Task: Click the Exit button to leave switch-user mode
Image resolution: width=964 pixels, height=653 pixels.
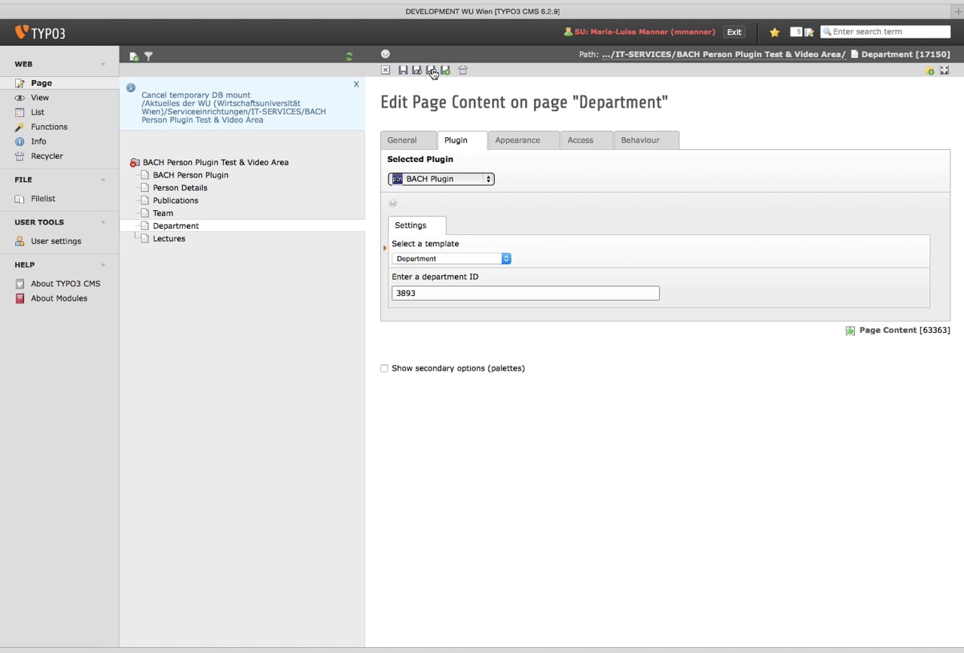Action: pyautogui.click(x=734, y=32)
